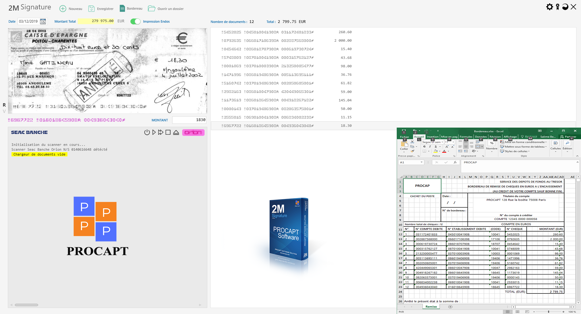Click the Ouvrir un dossier folder icon
581x314 pixels.
pos(152,8)
